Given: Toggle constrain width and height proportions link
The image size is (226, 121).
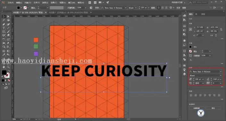Looking at the screenshot, I should pyautogui.click(x=221, y=29).
